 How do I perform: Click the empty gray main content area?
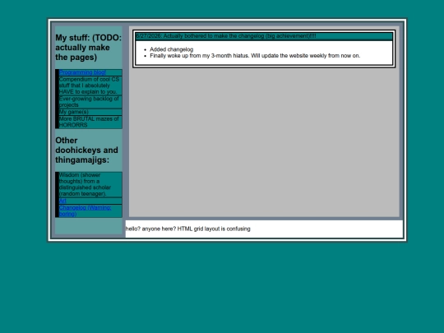coord(264,141)
